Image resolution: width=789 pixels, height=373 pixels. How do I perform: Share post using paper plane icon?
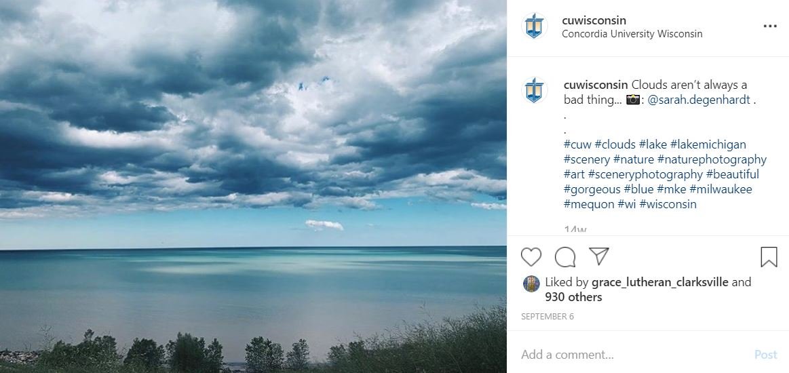click(599, 256)
